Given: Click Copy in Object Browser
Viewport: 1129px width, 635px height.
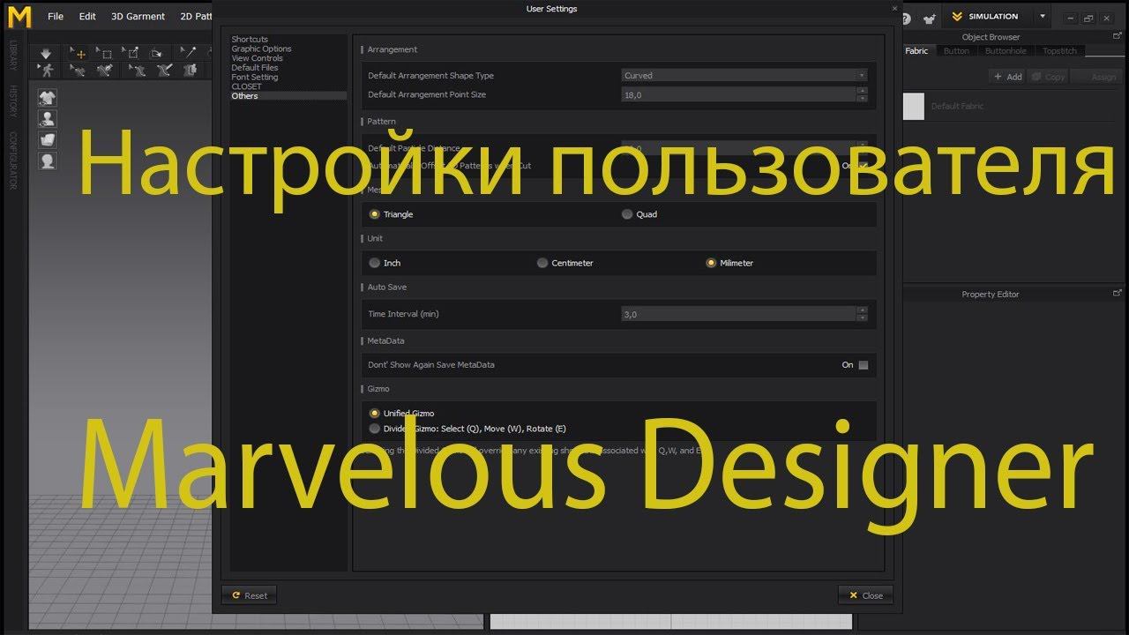Looking at the screenshot, I should point(1050,77).
